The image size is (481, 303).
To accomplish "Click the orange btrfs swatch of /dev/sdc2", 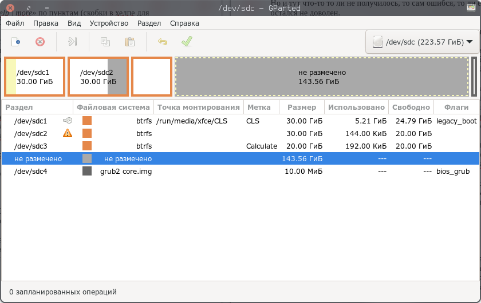I will (x=87, y=133).
